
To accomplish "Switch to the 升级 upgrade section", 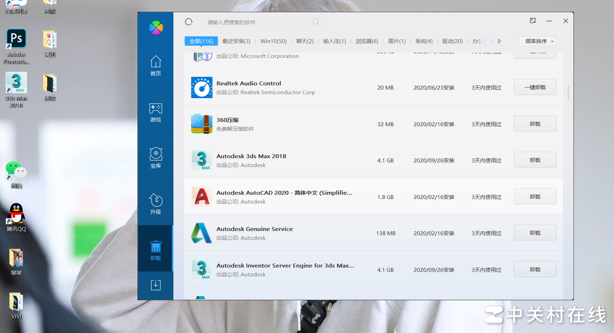I will point(155,204).
